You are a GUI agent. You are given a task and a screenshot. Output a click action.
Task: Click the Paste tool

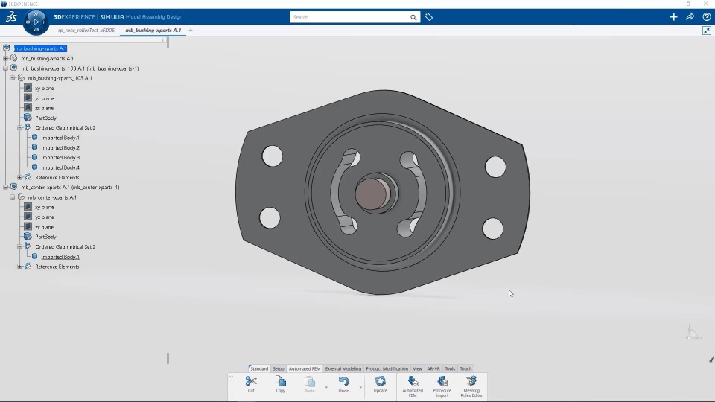(309, 384)
